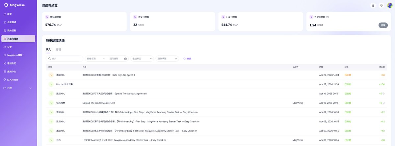Click the 任務 column header

(x=85, y=67)
